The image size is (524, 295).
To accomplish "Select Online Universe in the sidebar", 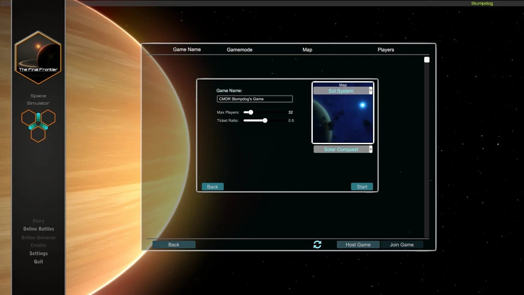I will (38, 237).
